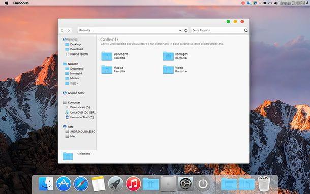Viewport: 310px width, 194px height.
Task: Open the Musica Raccolta folder
Action: click(x=113, y=70)
